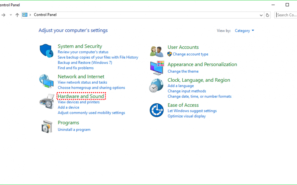Click Change input methods

point(187,91)
